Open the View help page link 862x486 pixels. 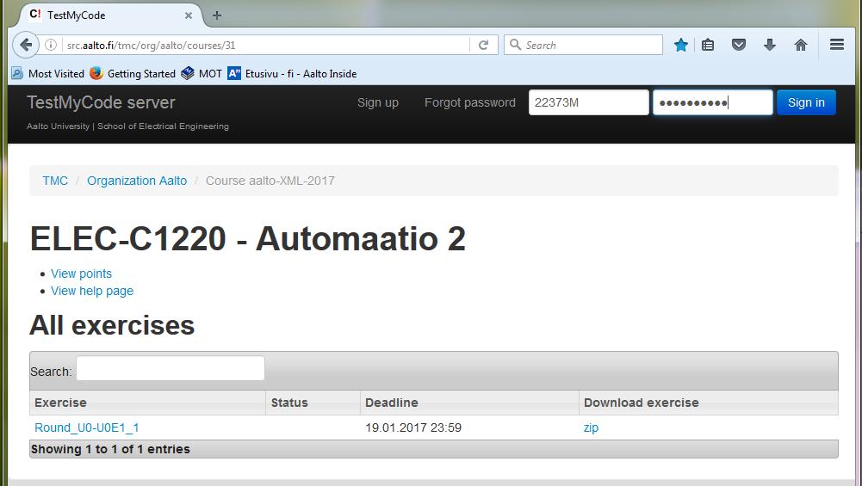click(x=92, y=291)
